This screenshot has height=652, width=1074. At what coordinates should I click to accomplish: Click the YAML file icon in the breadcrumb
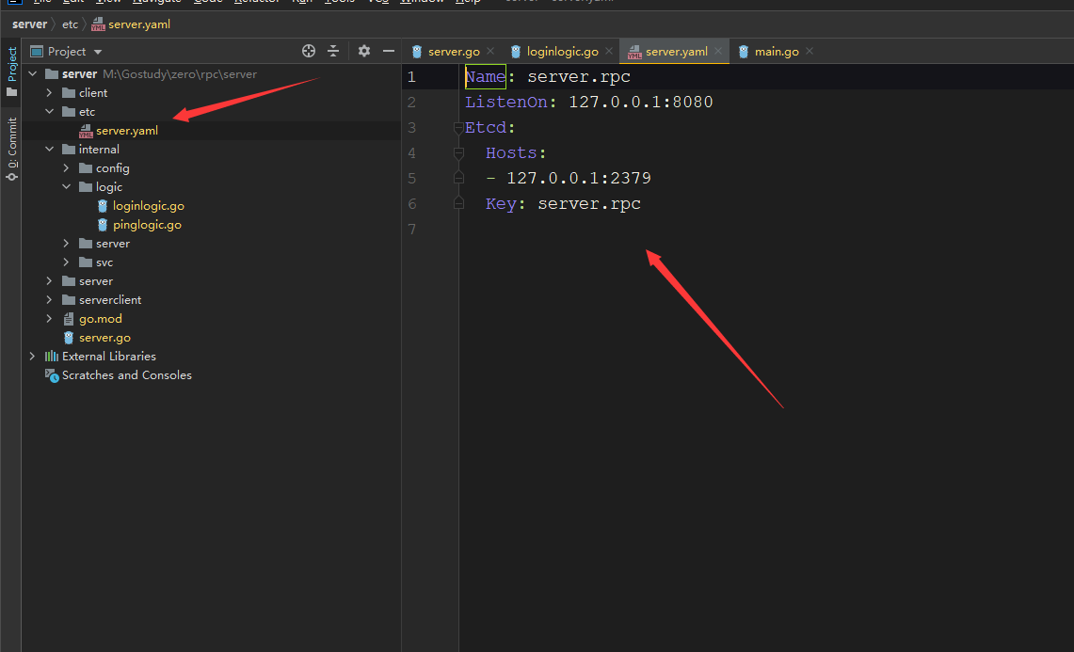tap(98, 24)
